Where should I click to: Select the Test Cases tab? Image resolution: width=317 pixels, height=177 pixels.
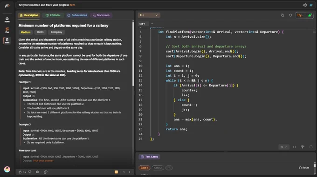149,157
